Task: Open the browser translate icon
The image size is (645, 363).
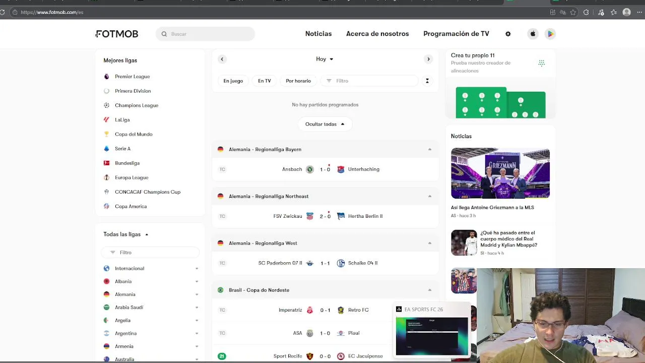Action: [563, 12]
